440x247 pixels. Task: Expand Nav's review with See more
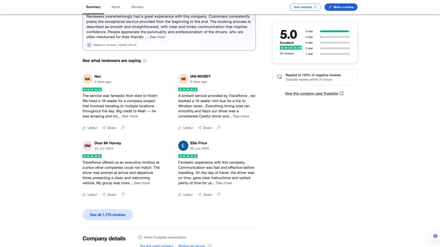pos(130,116)
